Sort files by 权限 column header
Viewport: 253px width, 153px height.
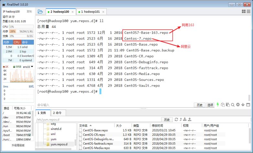click(x=192, y=126)
